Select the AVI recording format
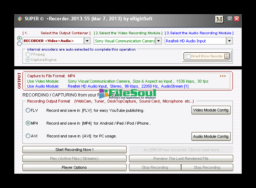The height and width of the screenshot is (188, 256). click(28, 136)
